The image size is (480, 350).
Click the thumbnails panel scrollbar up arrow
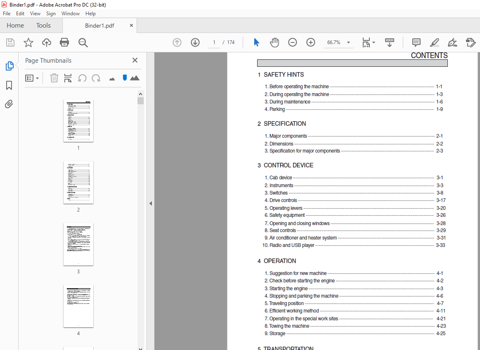tap(140, 94)
